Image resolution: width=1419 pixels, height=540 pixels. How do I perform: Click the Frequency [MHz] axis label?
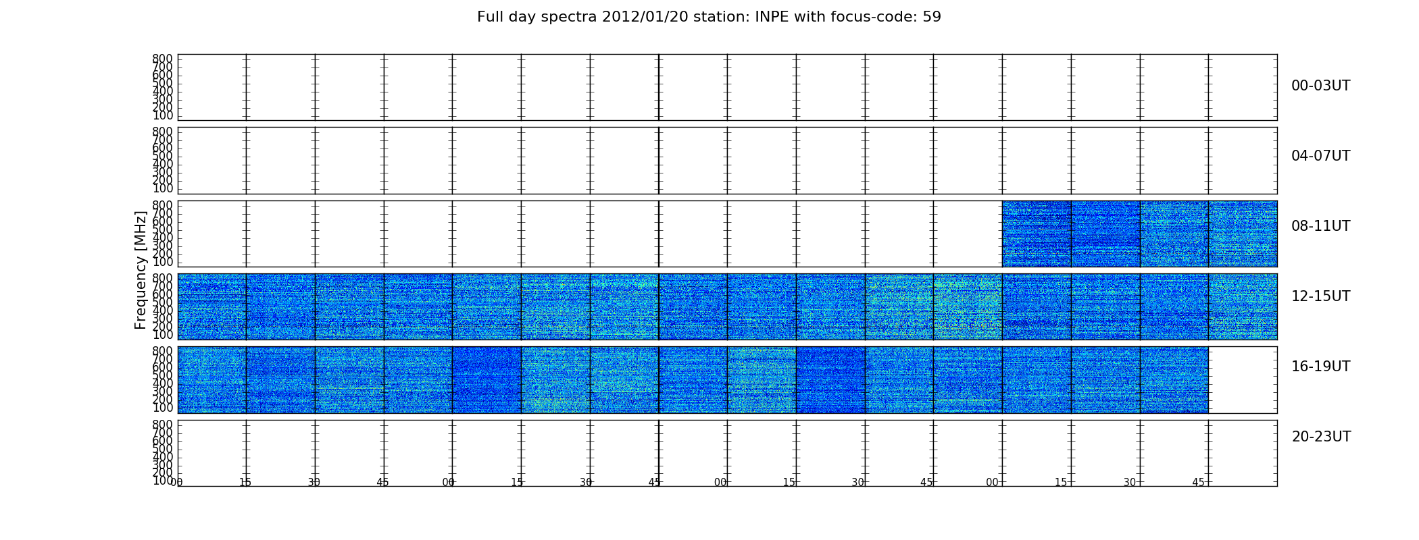click(x=141, y=270)
